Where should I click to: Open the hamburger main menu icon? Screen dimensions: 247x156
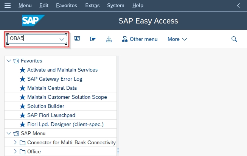click(x=7, y=6)
